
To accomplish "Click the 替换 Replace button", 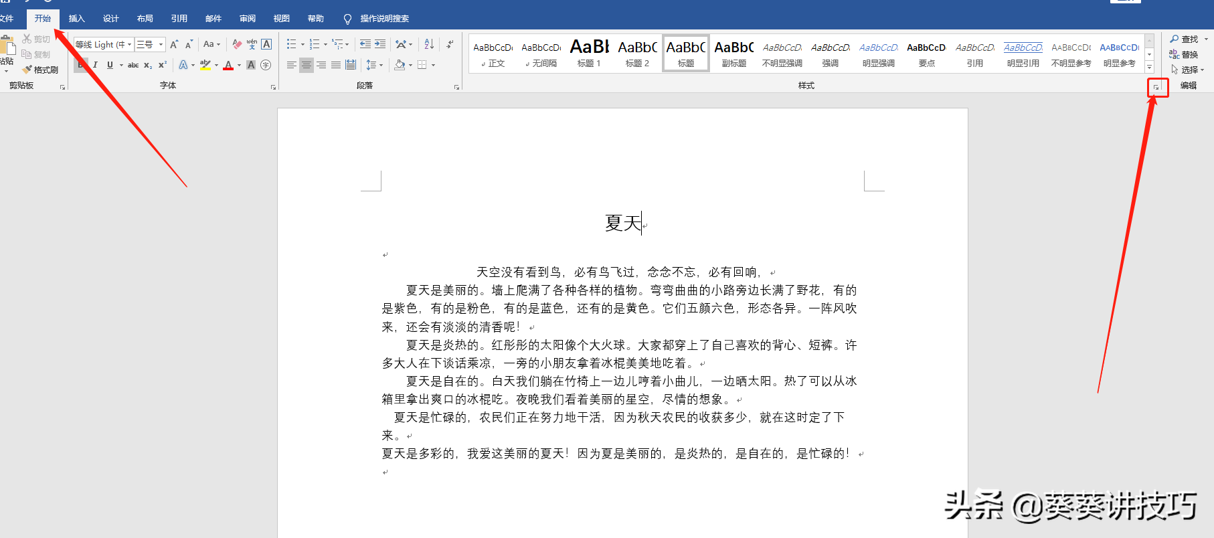I will click(x=1185, y=54).
